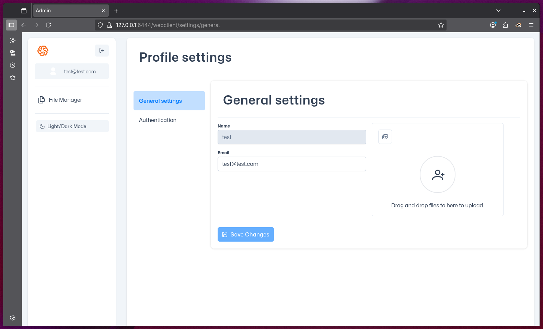
Task: Expand the list all tabs chevron
Action: 498,11
